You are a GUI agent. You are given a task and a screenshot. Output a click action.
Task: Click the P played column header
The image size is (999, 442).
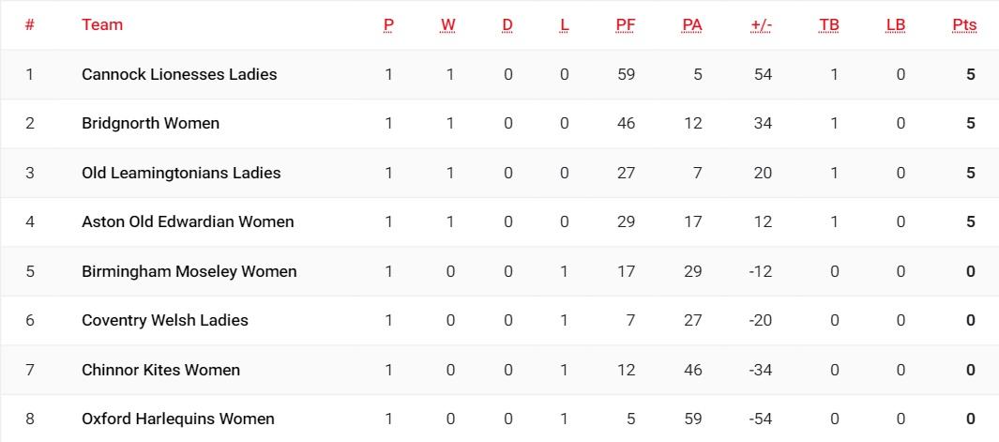pos(388,25)
